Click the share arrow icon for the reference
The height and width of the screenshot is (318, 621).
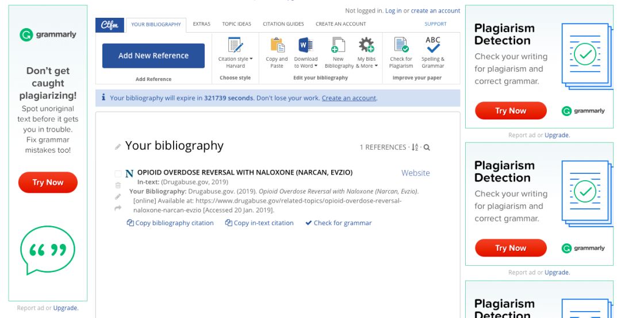[x=118, y=208]
